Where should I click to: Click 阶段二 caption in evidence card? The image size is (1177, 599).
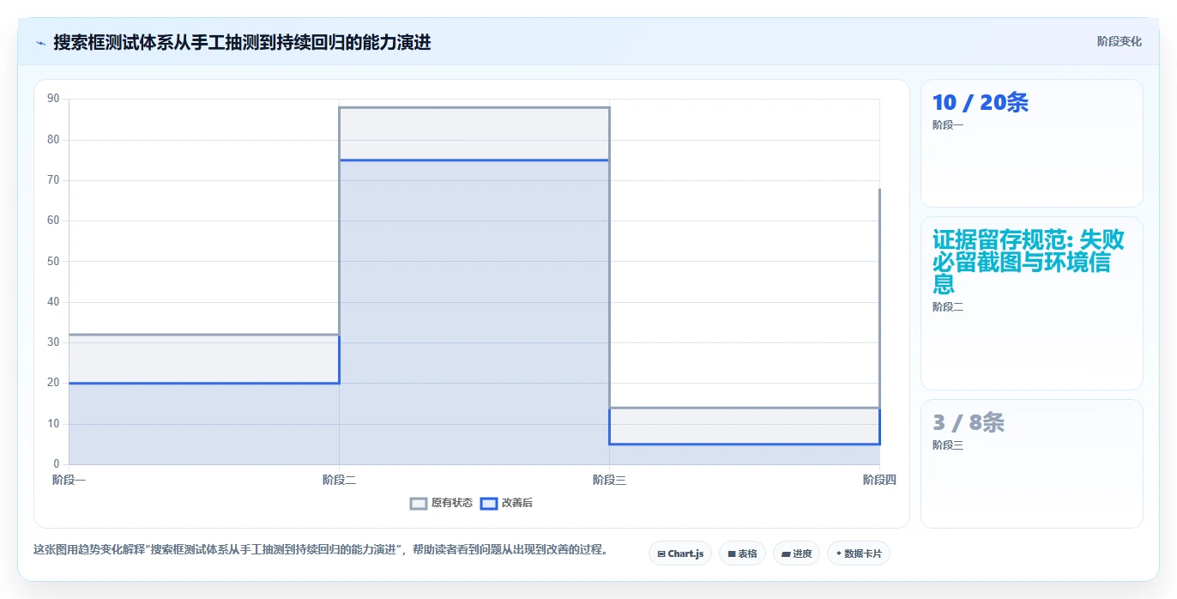(948, 307)
